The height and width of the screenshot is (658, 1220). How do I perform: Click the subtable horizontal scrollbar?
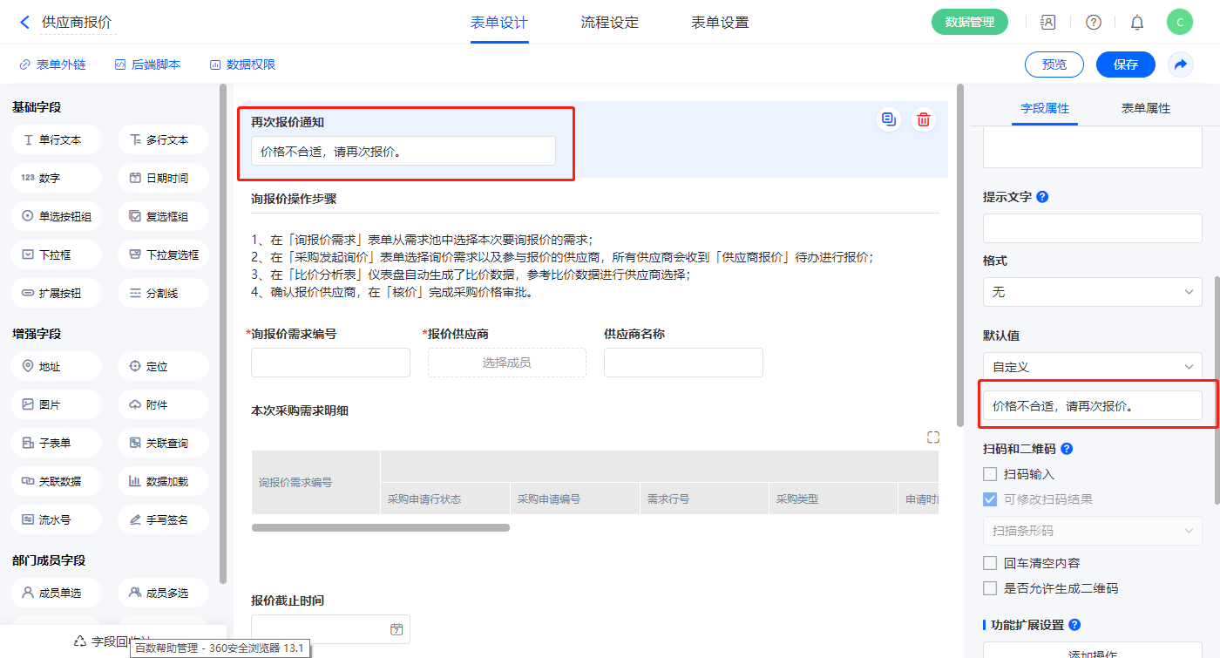pyautogui.click(x=381, y=527)
